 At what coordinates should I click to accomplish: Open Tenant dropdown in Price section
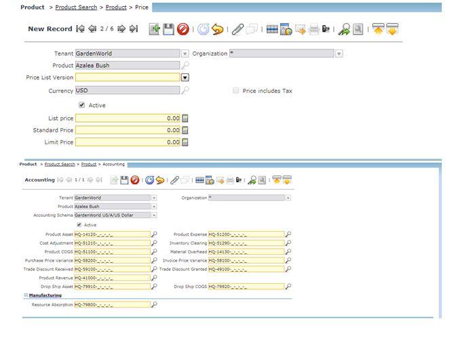[185, 54]
